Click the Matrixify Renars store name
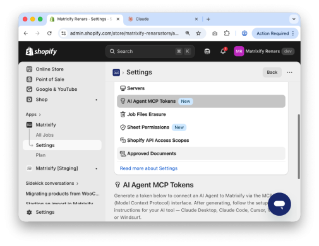Image resolution: width=319 pixels, height=246 pixels. pyautogui.click(x=263, y=51)
